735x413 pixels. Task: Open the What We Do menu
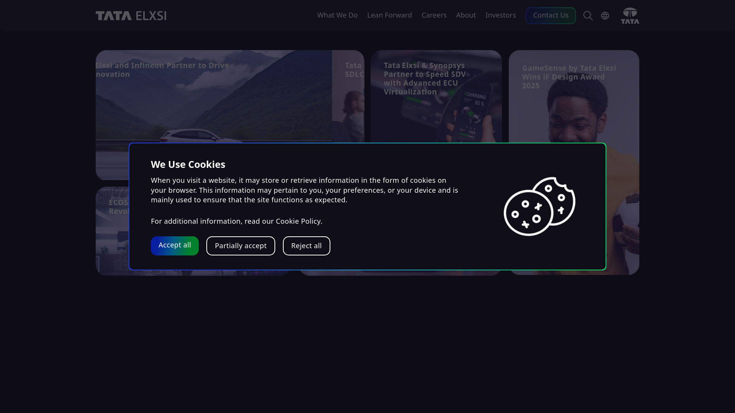337,15
